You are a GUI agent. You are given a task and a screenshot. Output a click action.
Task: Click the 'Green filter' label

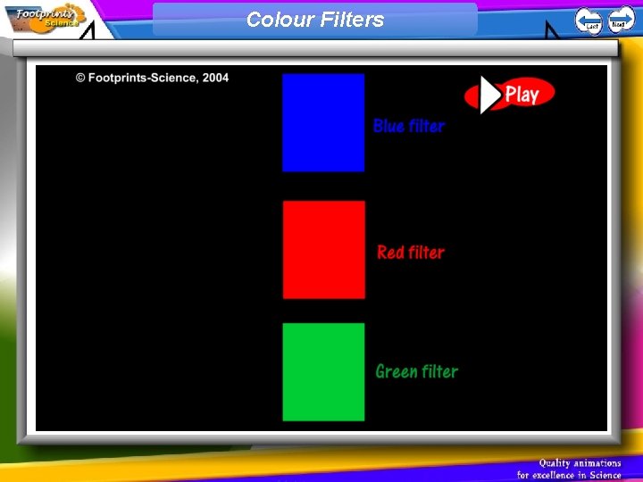click(x=417, y=371)
